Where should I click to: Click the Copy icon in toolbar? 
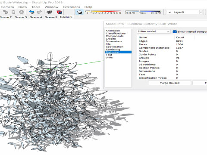click(6, 12)
